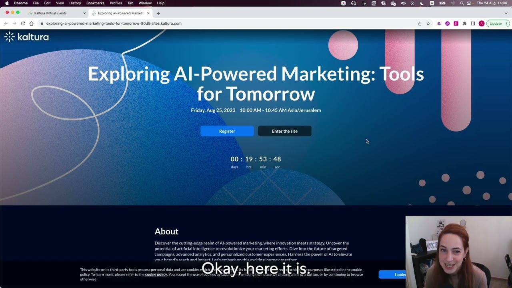This screenshot has width=512, height=288.
Task: Open the Chrome application menu
Action: tap(21, 3)
